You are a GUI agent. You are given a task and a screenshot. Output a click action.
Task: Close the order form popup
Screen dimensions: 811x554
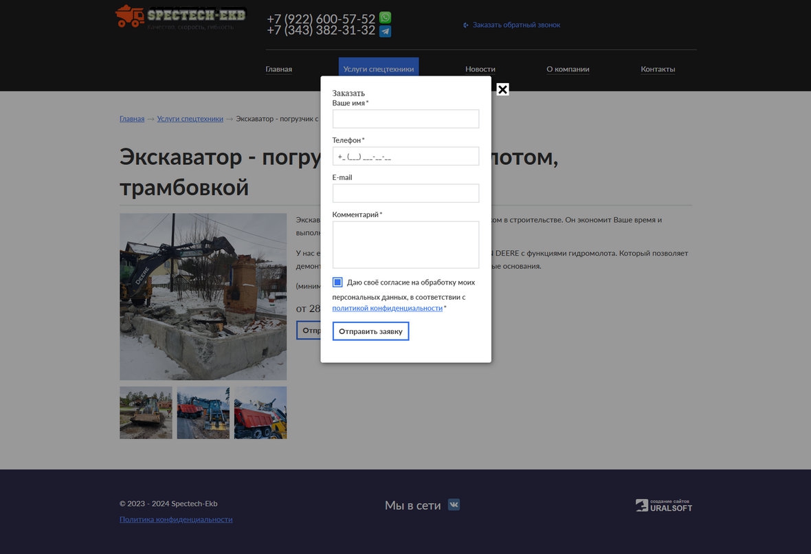[502, 89]
